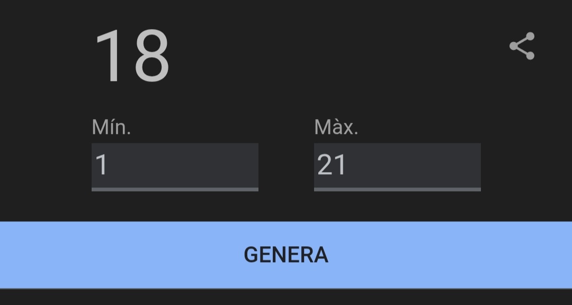Select the maximum value 21
This screenshot has width=572, height=305.
[x=332, y=165]
